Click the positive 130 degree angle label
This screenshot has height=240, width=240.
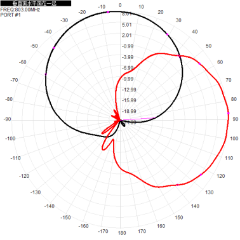(210, 192)
